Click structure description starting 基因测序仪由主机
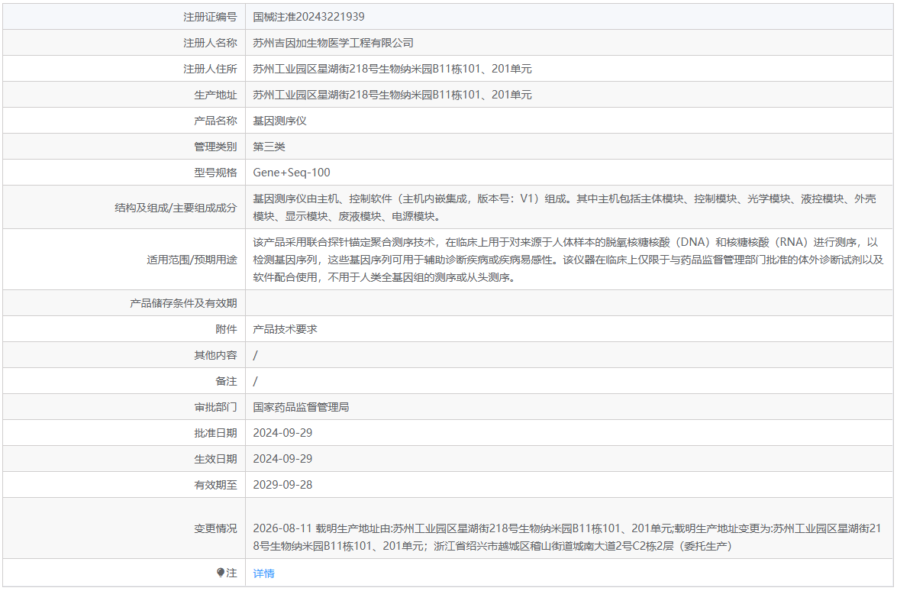Viewport: 897px width, 591px height. tap(565, 207)
